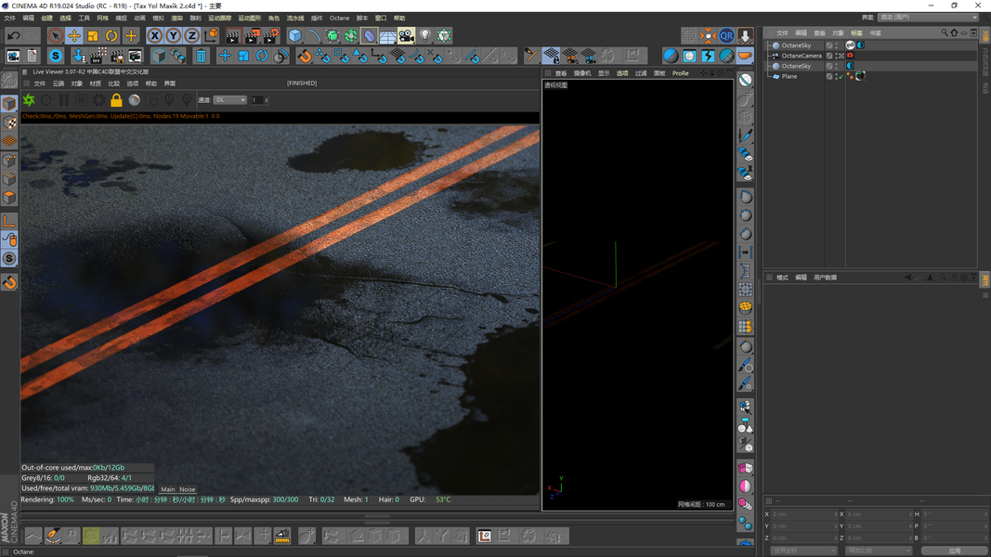Select the OctaneCamera object
This screenshot has height=557, width=991.
point(801,56)
